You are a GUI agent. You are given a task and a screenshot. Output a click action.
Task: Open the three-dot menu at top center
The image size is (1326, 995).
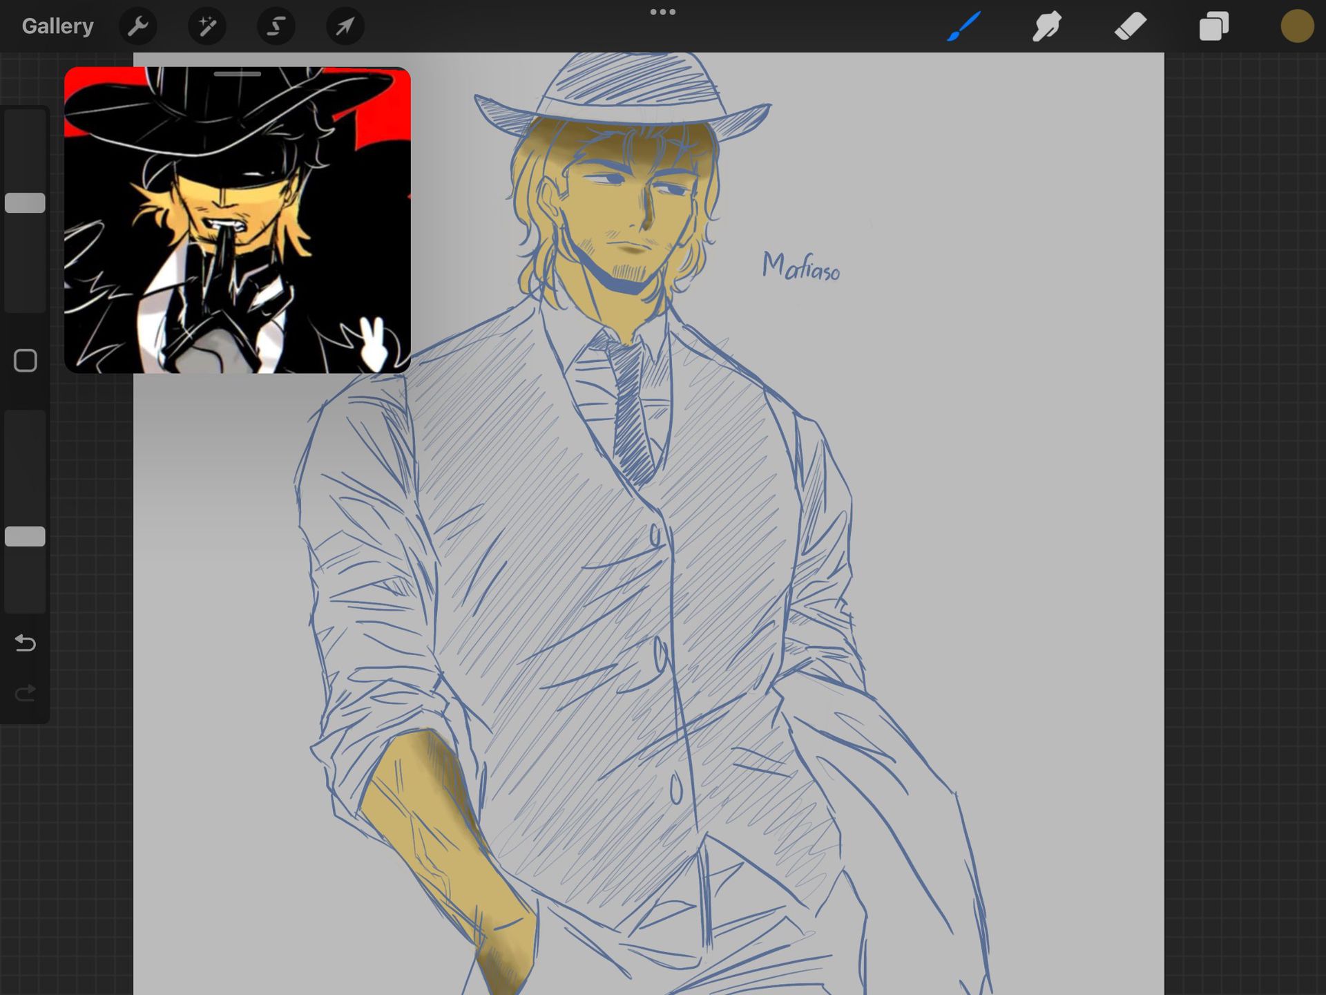coord(662,12)
